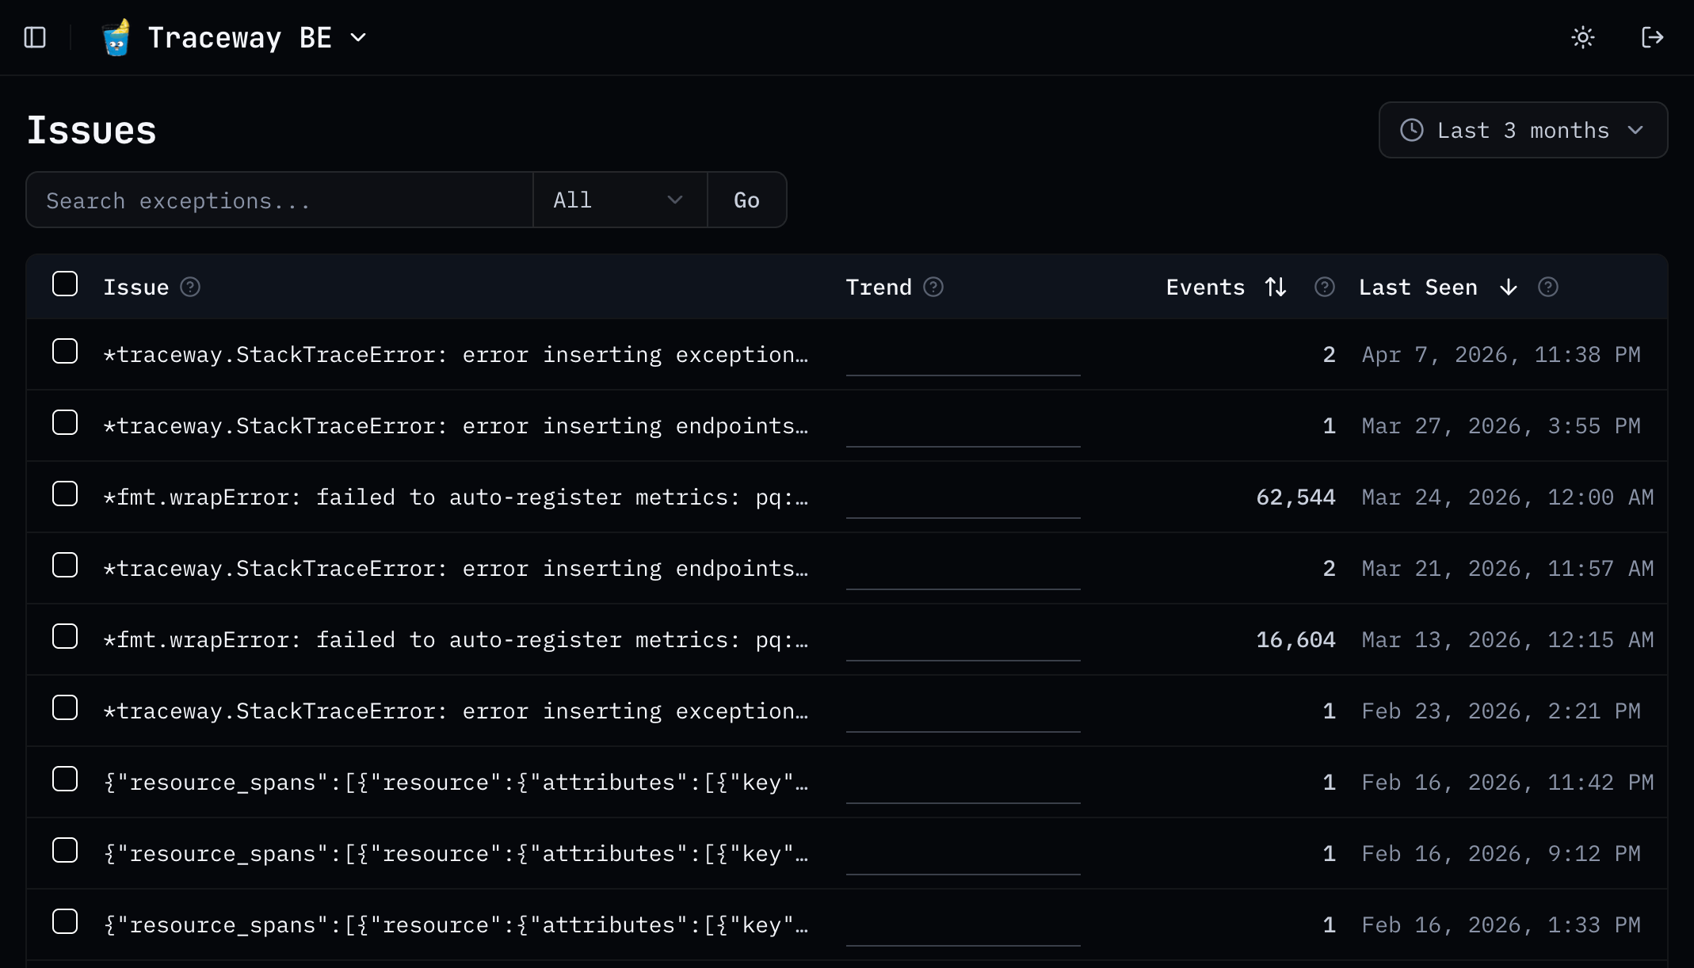Open the Last 3 months time range dropdown
This screenshot has width=1694, height=968.
1523,130
